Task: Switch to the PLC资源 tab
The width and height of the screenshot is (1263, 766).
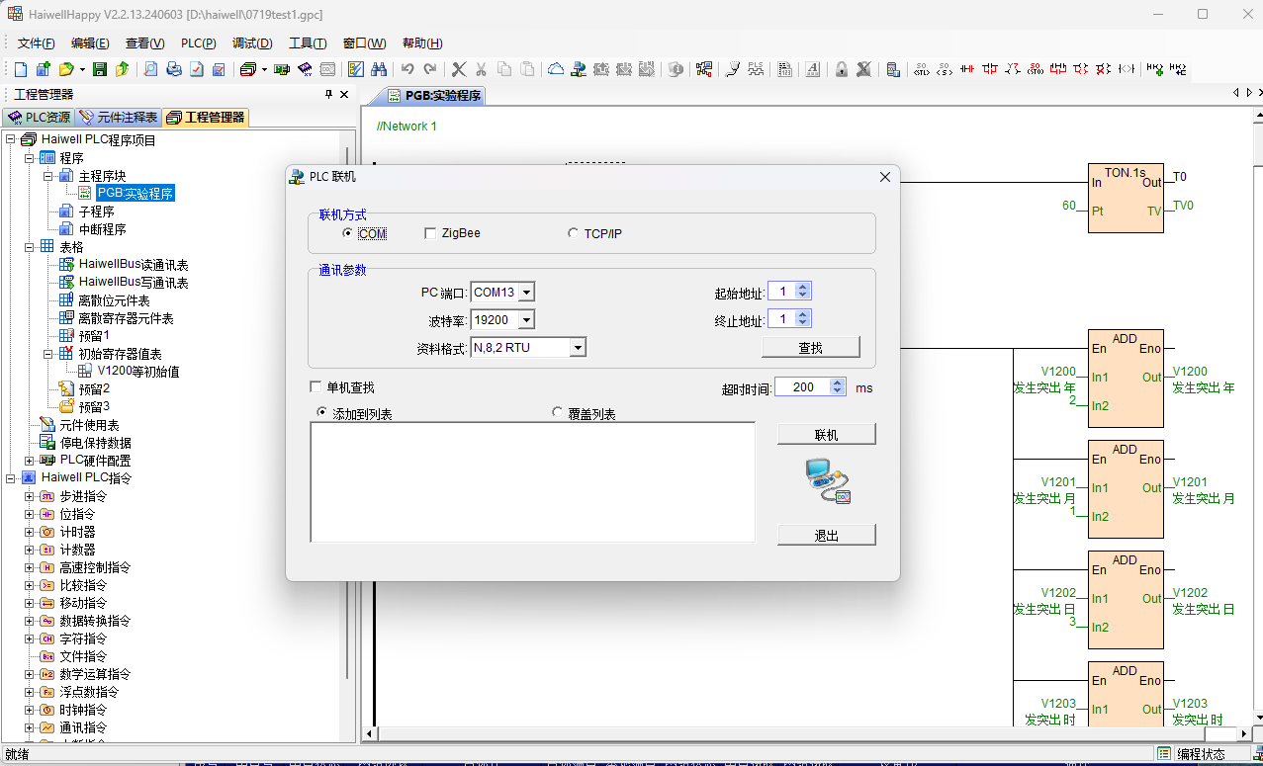Action: pos(40,117)
